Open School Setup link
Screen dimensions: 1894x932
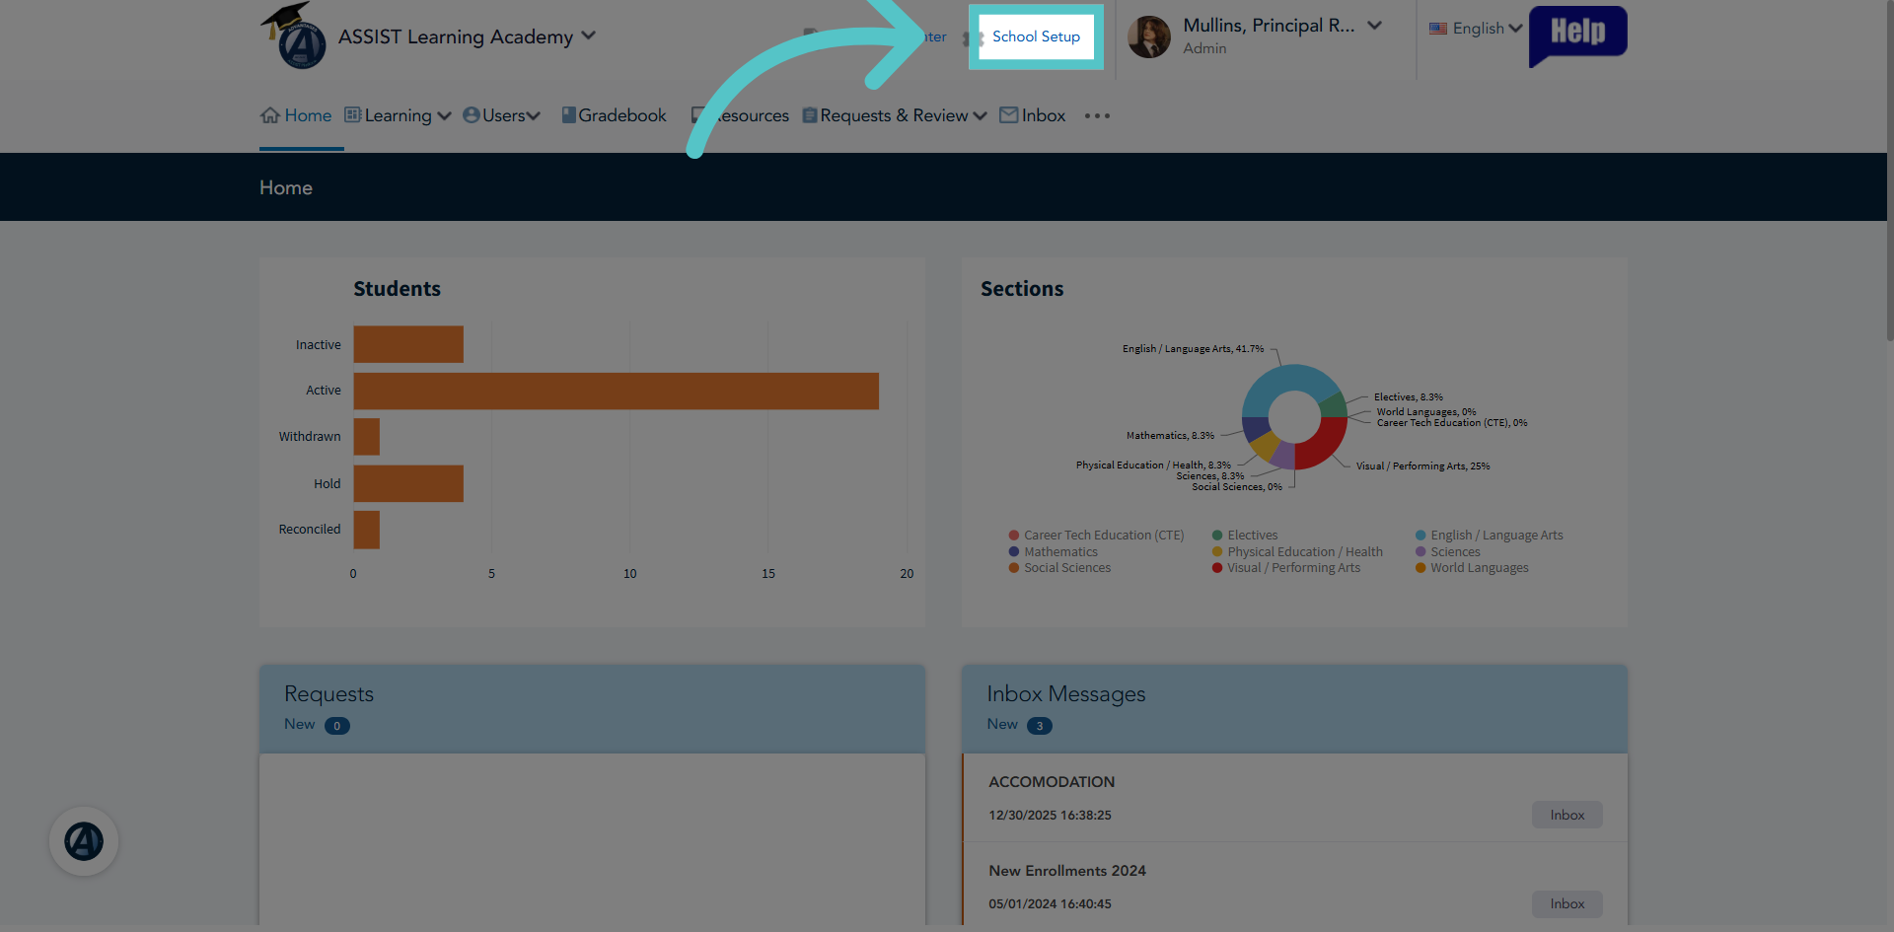tap(1036, 36)
